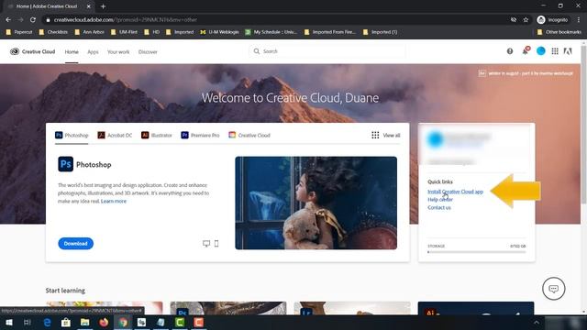Screen dimensions: 587x330
Task: Follow the Learn more link
Action: [x=114, y=202]
